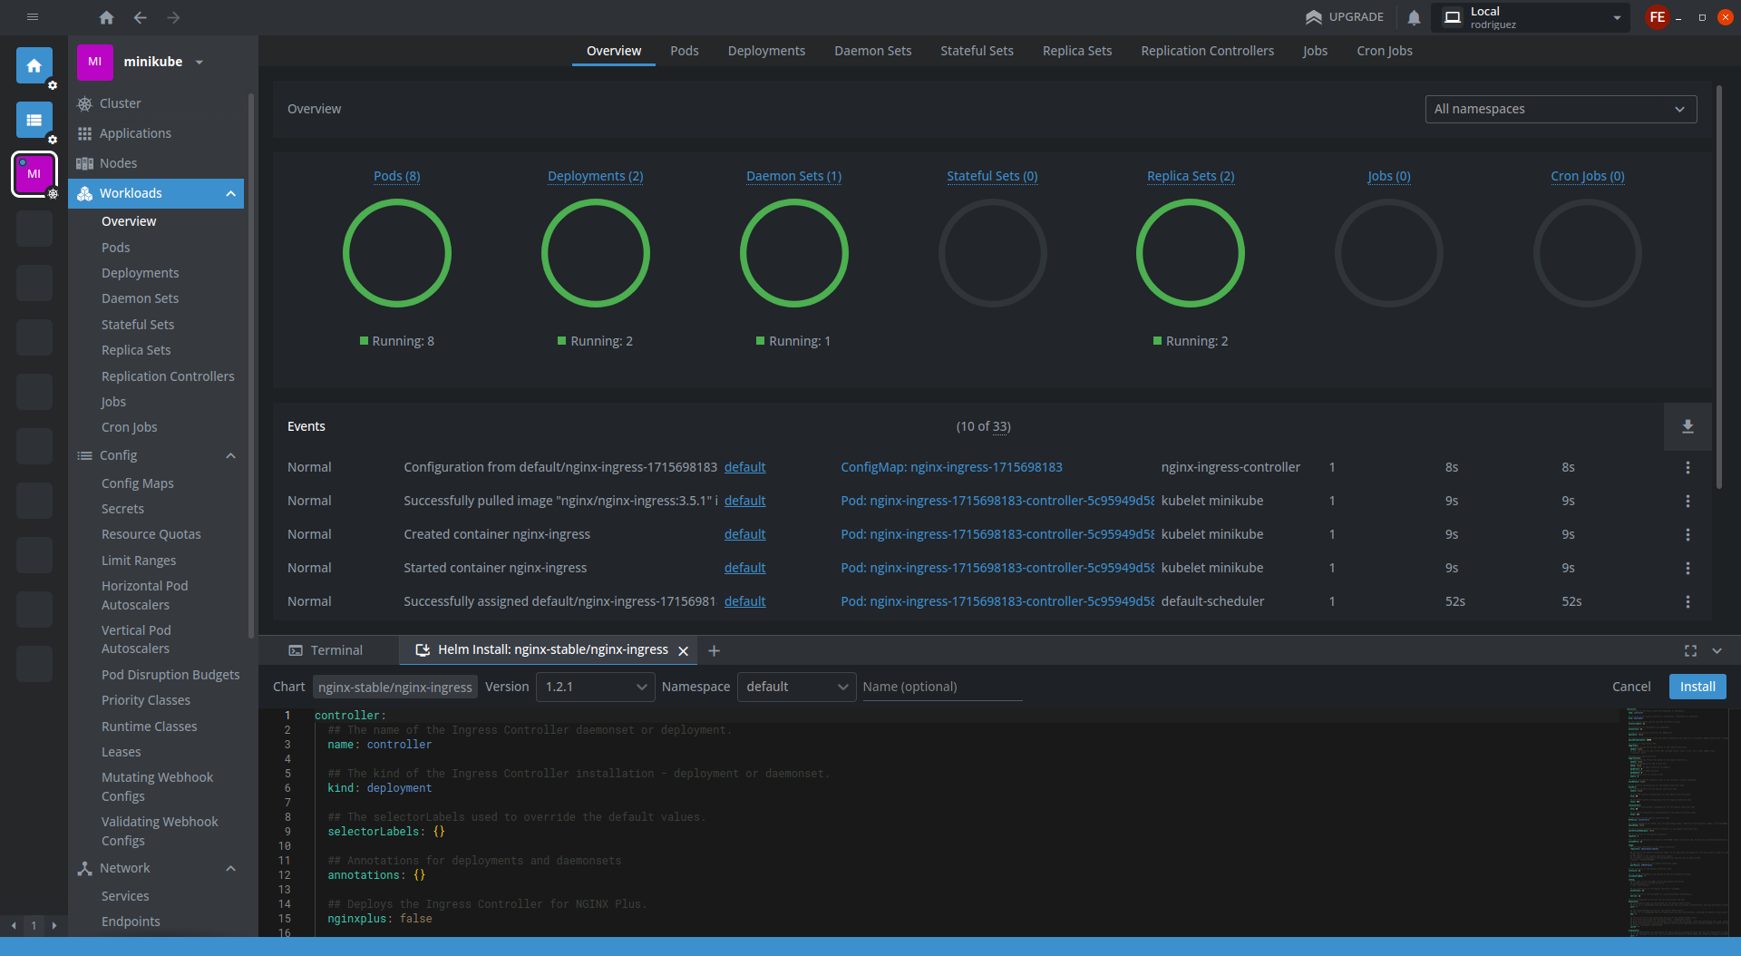Close the Helm Install tab
This screenshot has width=1741, height=956.
[x=684, y=650]
